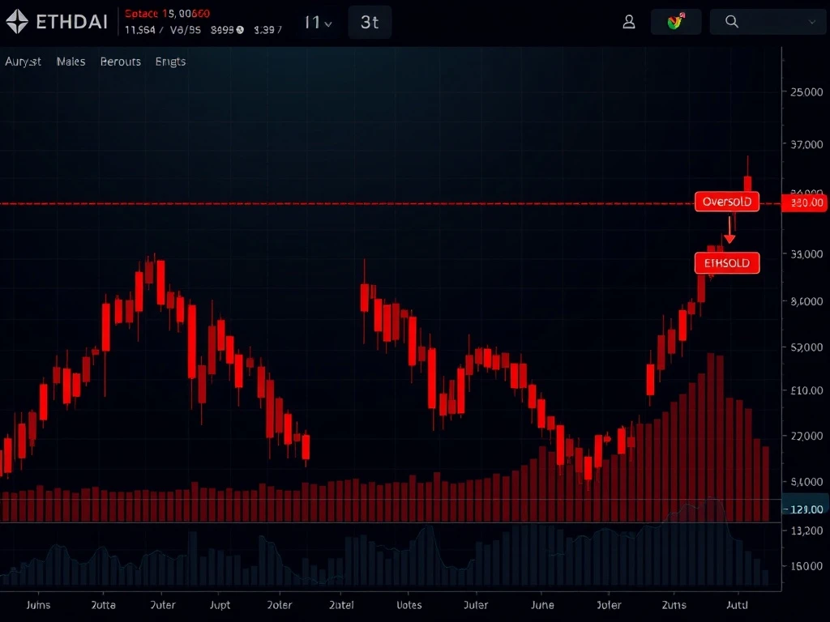This screenshot has height=622, width=830.
Task: Click the Uotes date label
Action: pyautogui.click(x=409, y=604)
